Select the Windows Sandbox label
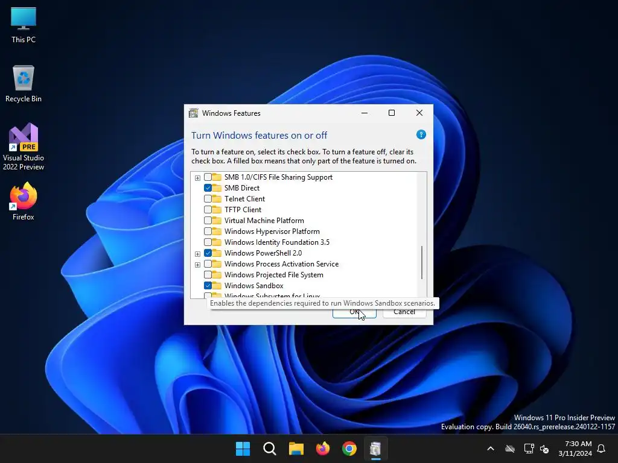 (254, 285)
